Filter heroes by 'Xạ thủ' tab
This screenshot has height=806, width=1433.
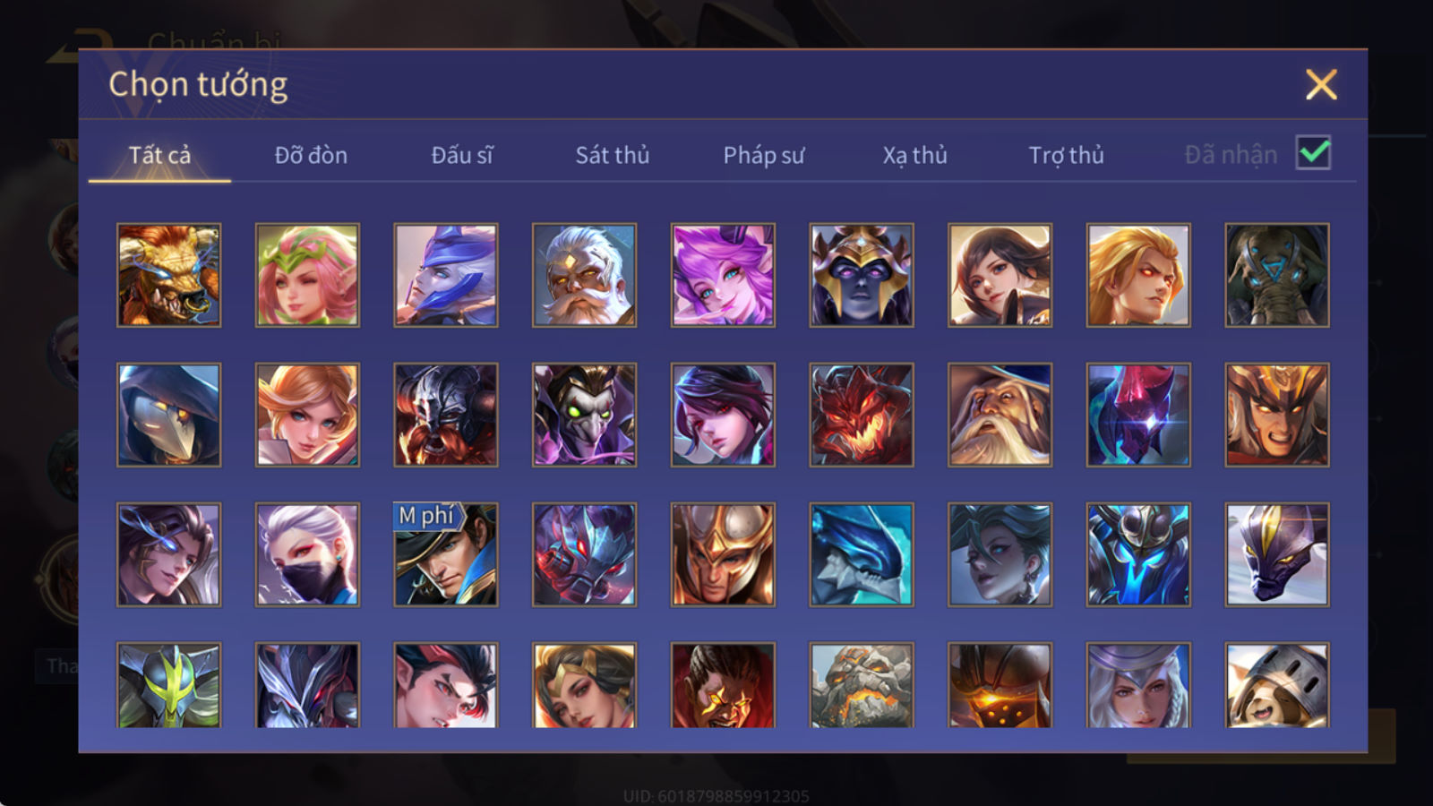click(x=914, y=155)
